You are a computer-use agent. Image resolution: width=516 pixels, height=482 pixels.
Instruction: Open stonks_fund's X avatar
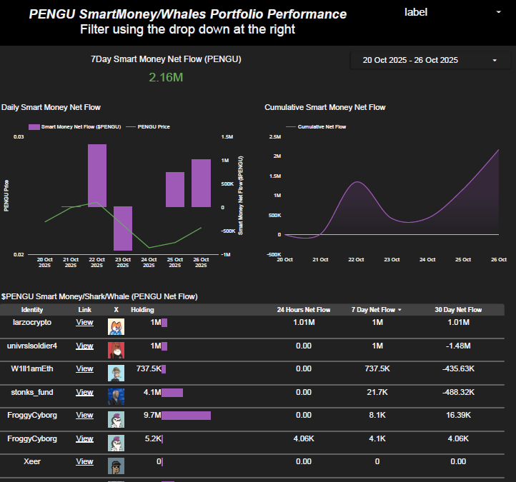click(116, 396)
